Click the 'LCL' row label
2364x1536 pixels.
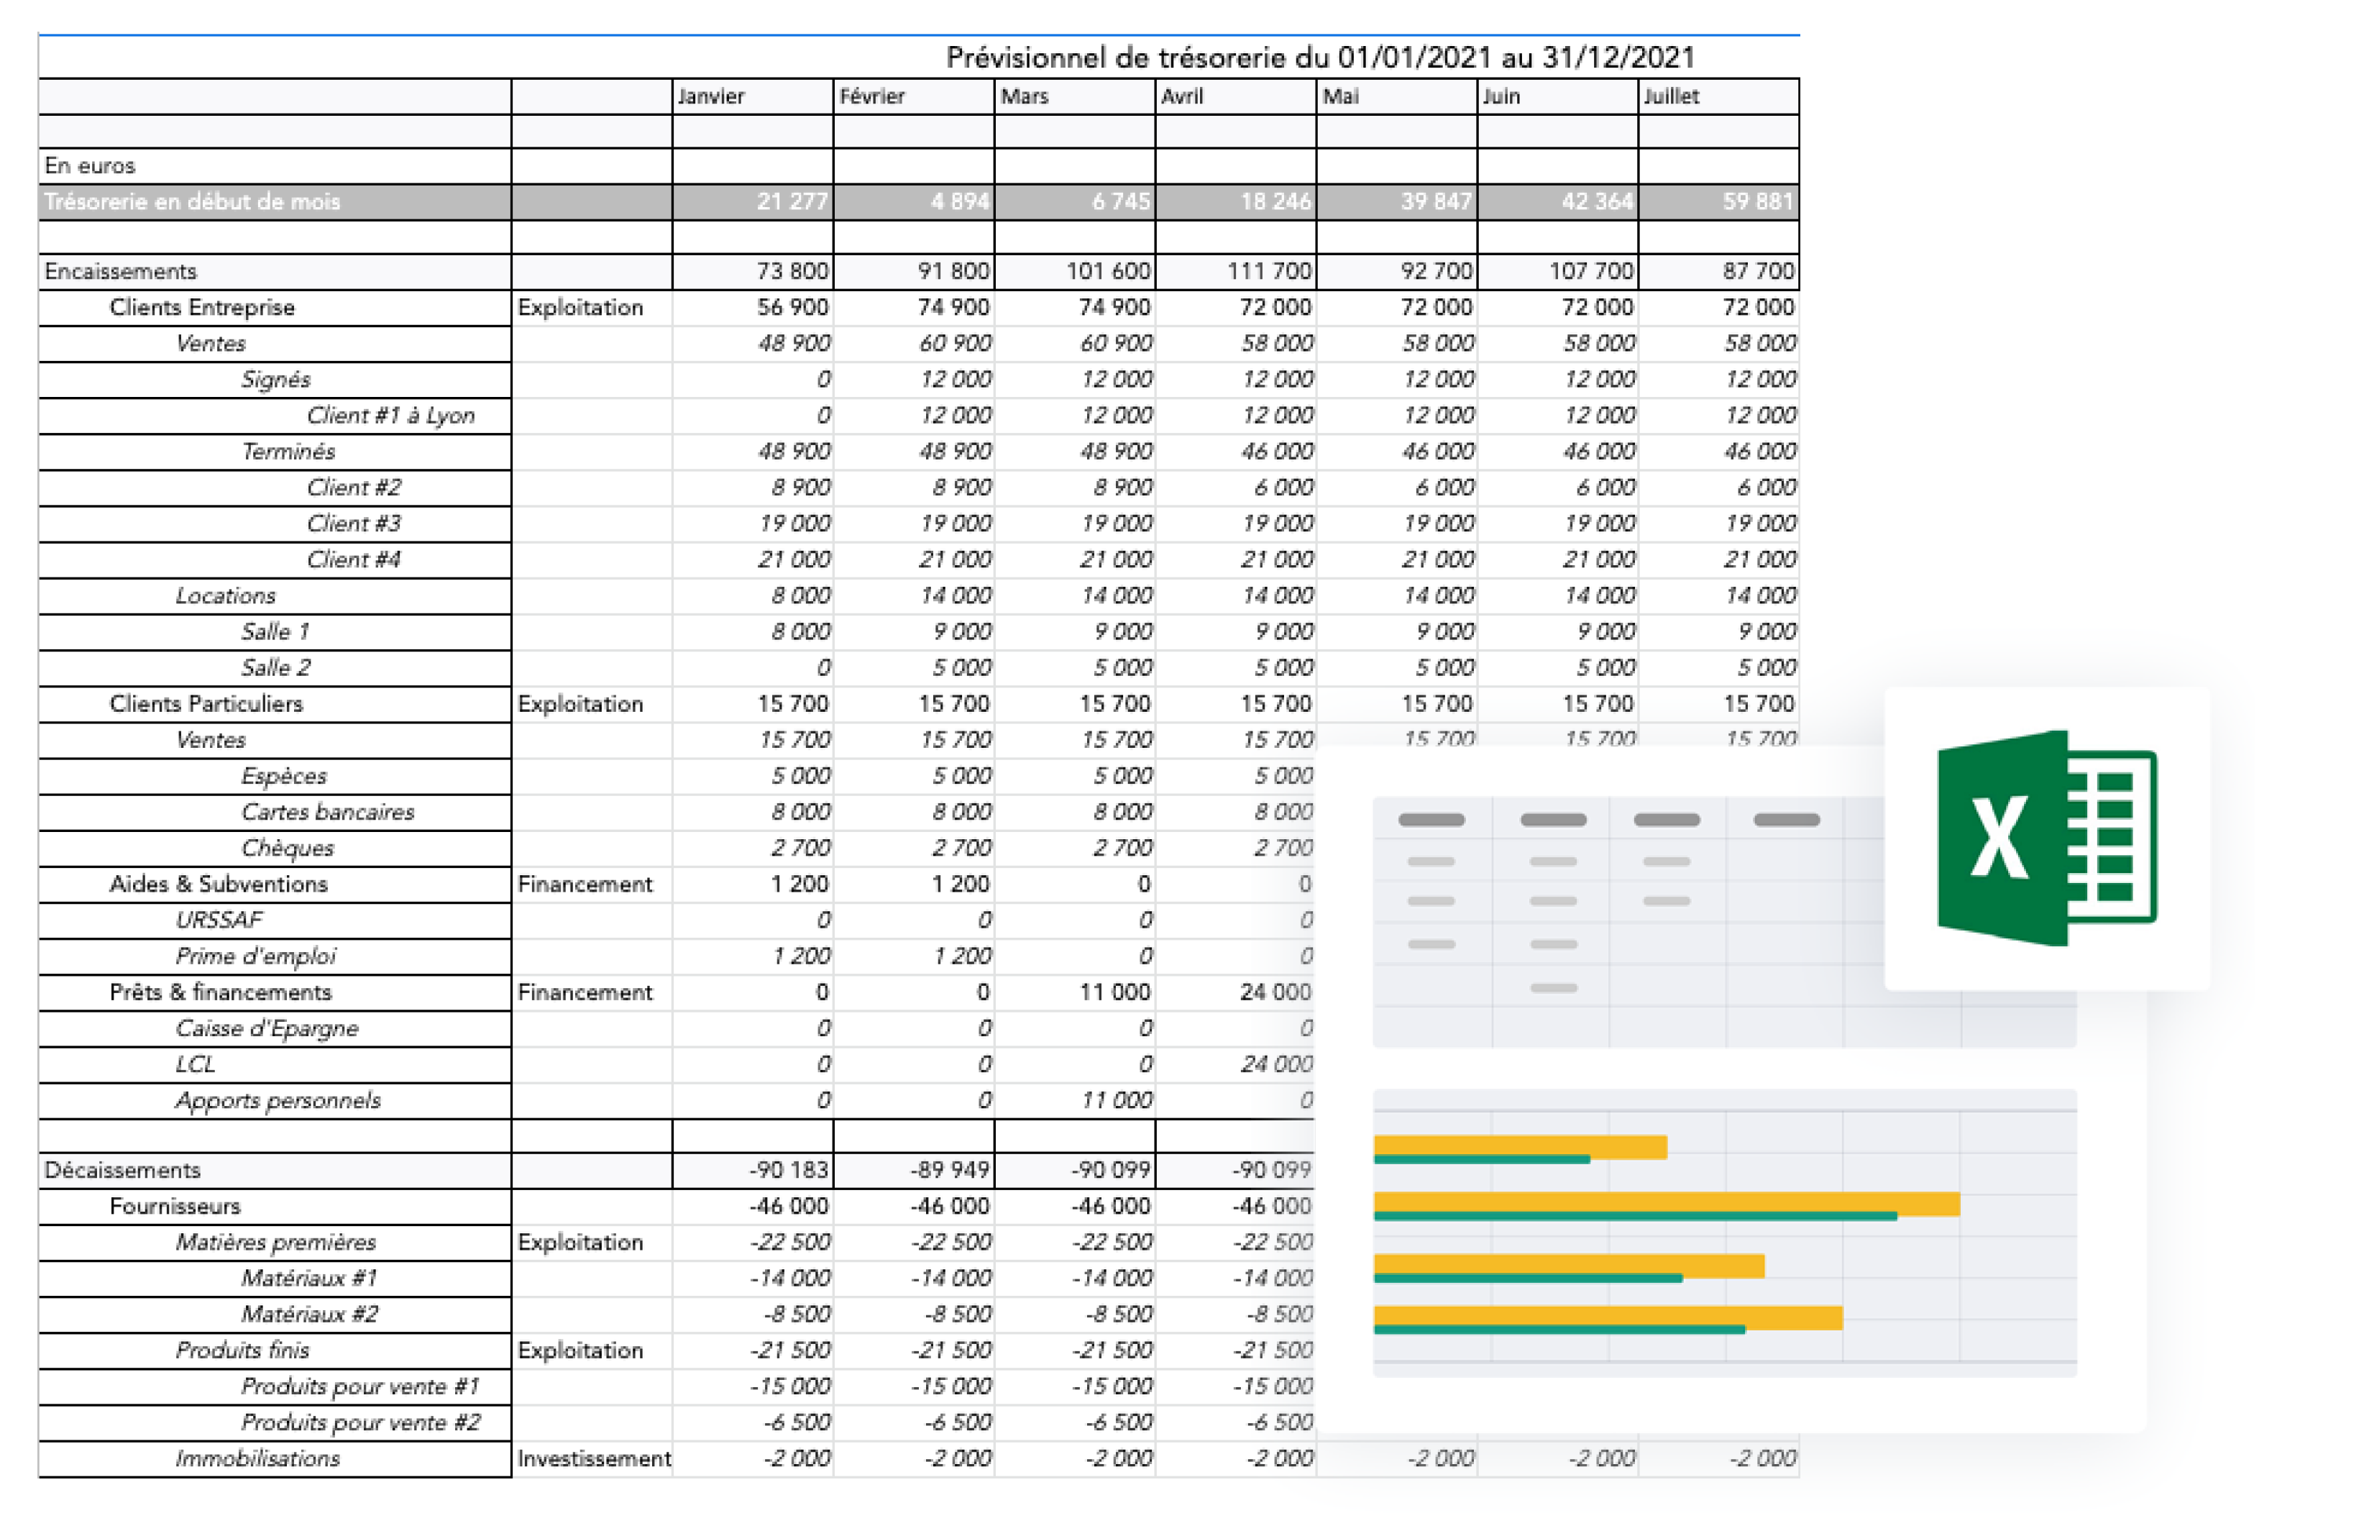(x=275, y=1065)
